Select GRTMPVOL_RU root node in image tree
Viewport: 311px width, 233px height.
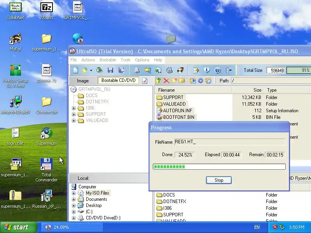tap(94, 89)
